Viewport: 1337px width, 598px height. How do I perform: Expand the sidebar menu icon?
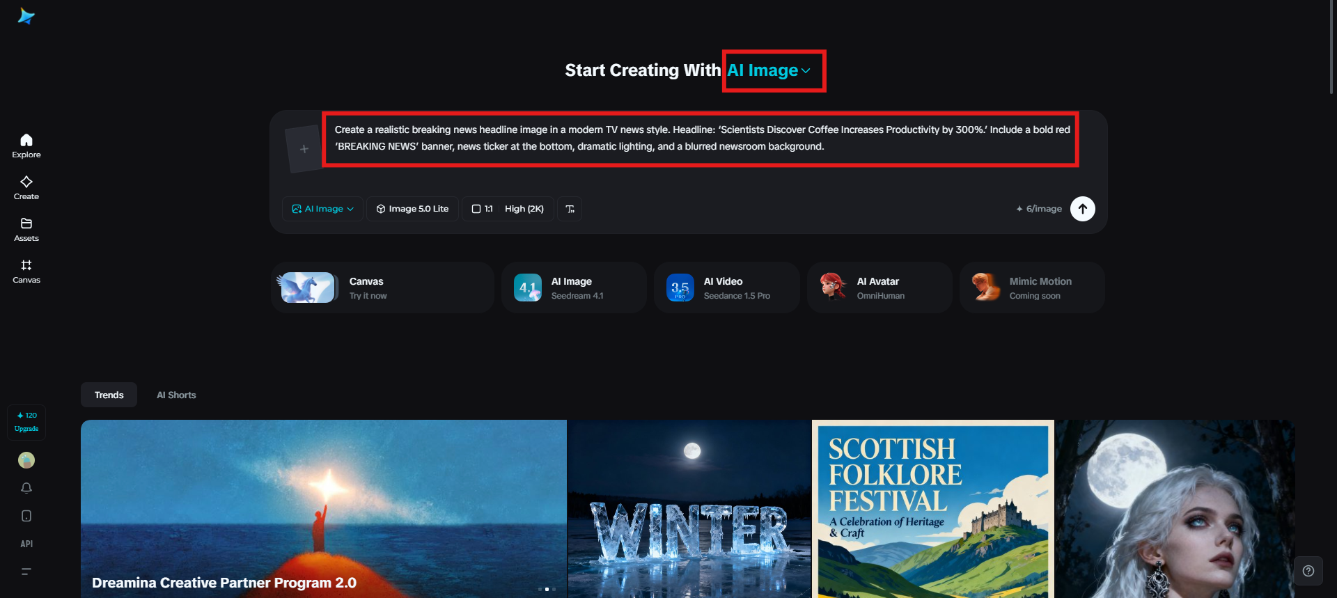coord(26,572)
